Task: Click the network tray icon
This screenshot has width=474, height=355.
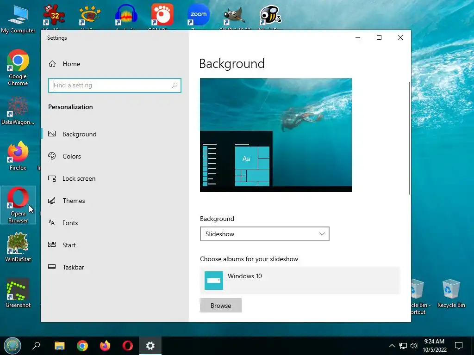Action: click(403, 346)
